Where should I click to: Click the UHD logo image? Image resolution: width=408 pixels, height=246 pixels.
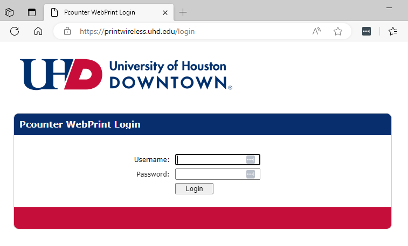[x=126, y=74]
